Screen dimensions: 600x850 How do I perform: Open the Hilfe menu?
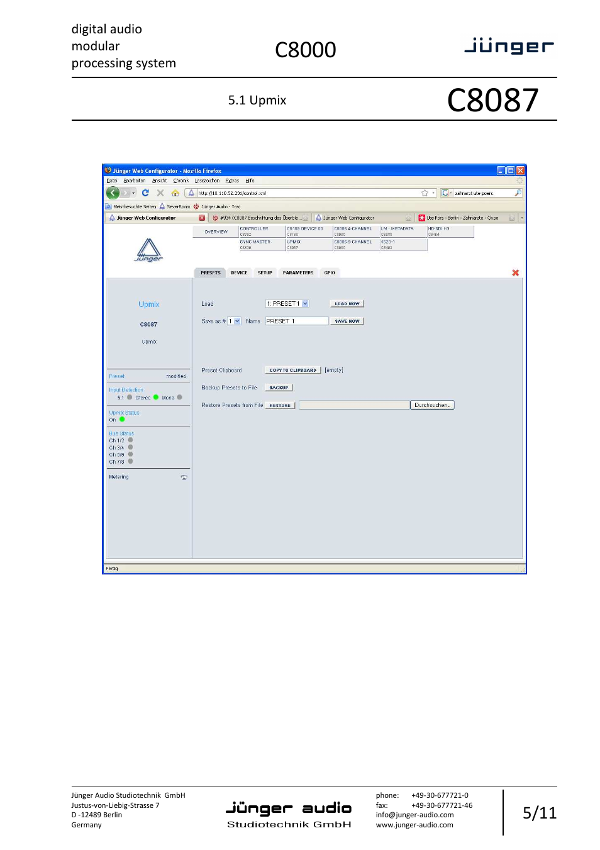click(250, 181)
